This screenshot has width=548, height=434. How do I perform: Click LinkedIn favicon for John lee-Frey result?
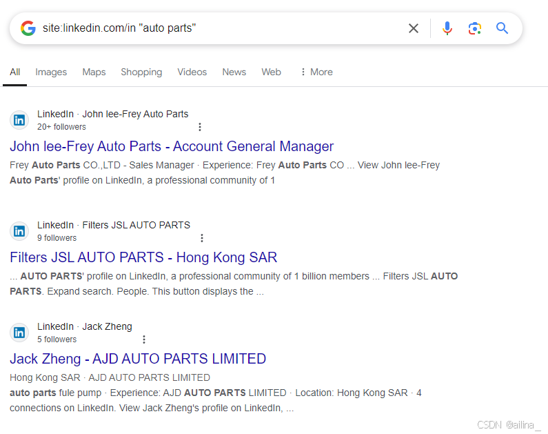[x=19, y=120]
